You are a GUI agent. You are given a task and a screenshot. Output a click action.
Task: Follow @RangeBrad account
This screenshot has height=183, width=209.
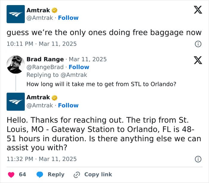point(79,67)
